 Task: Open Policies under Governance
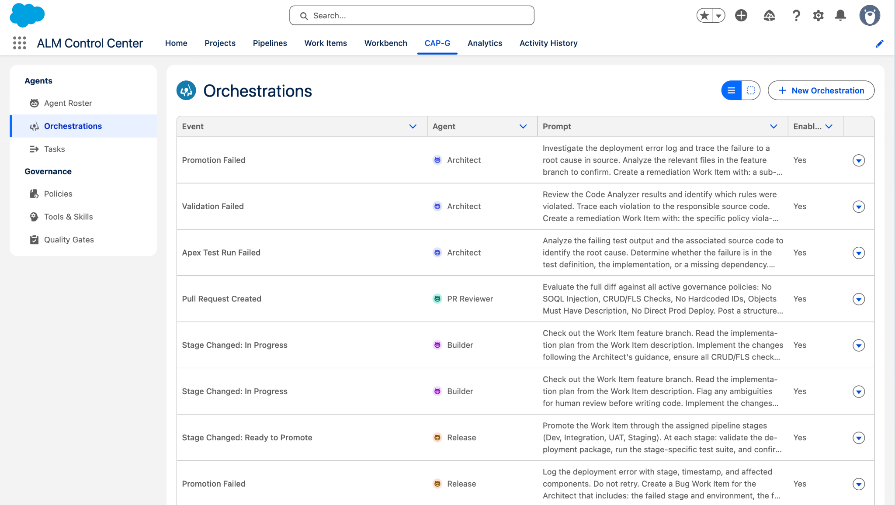pyautogui.click(x=83, y=194)
